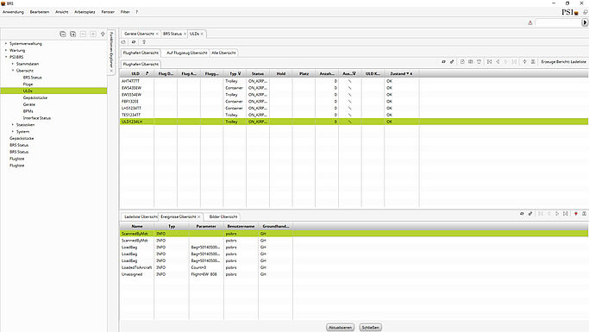Switch to the Alle Übersicht tab

click(x=223, y=53)
